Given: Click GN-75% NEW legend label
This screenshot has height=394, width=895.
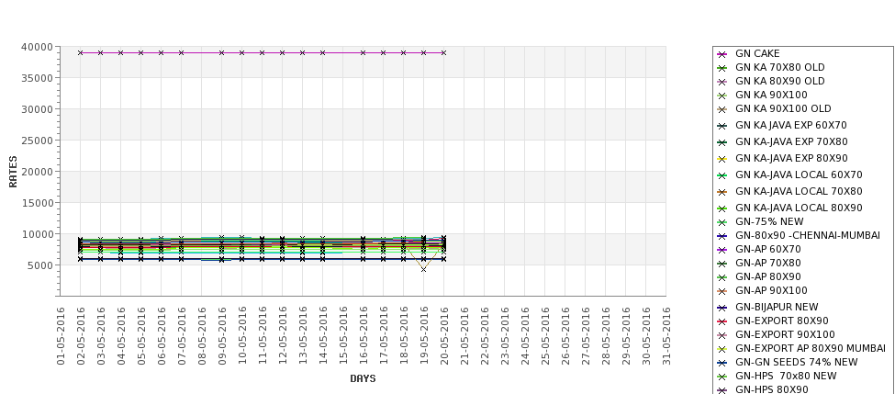Looking at the screenshot, I should (769, 221).
